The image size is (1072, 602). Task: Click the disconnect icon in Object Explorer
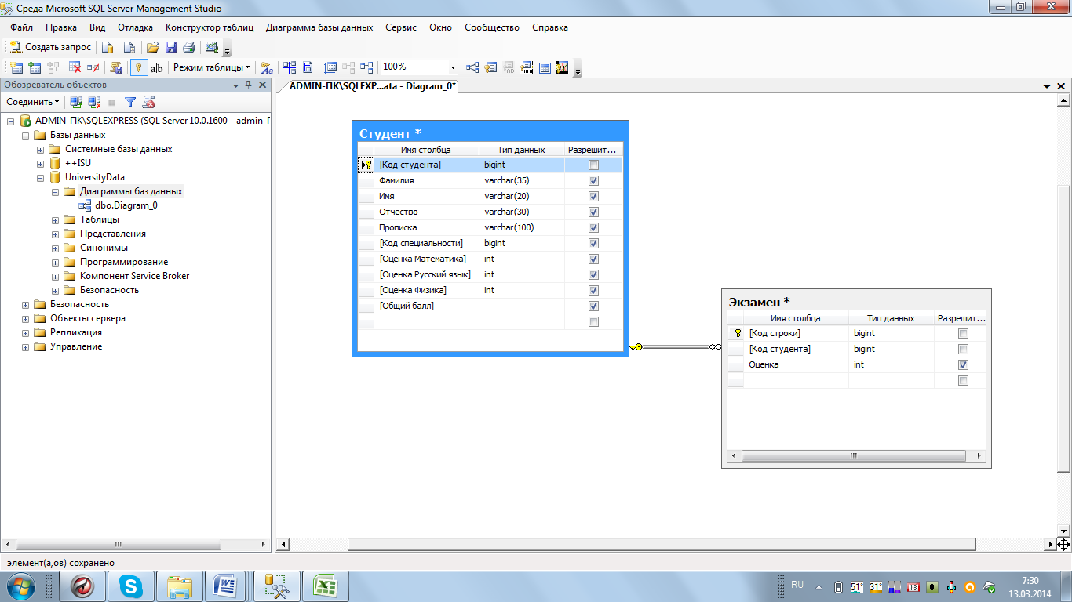[x=94, y=102]
